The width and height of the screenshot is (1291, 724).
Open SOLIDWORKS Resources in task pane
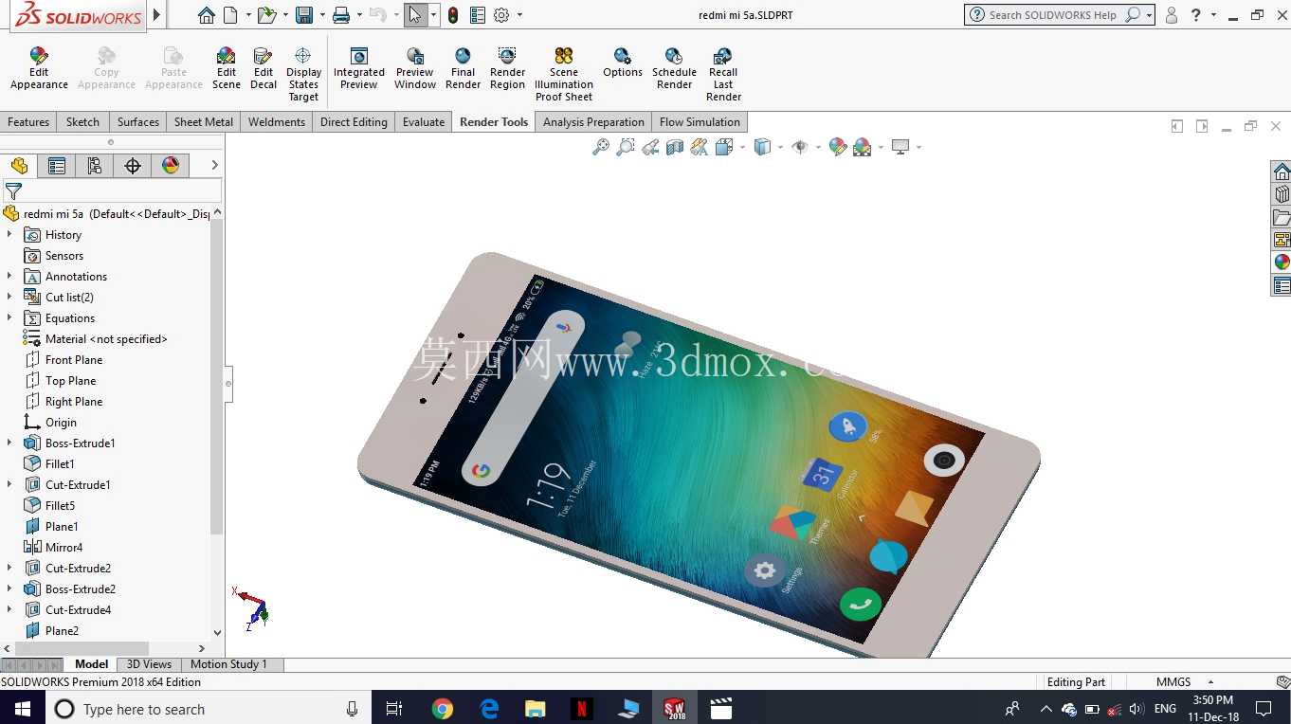click(x=1282, y=172)
